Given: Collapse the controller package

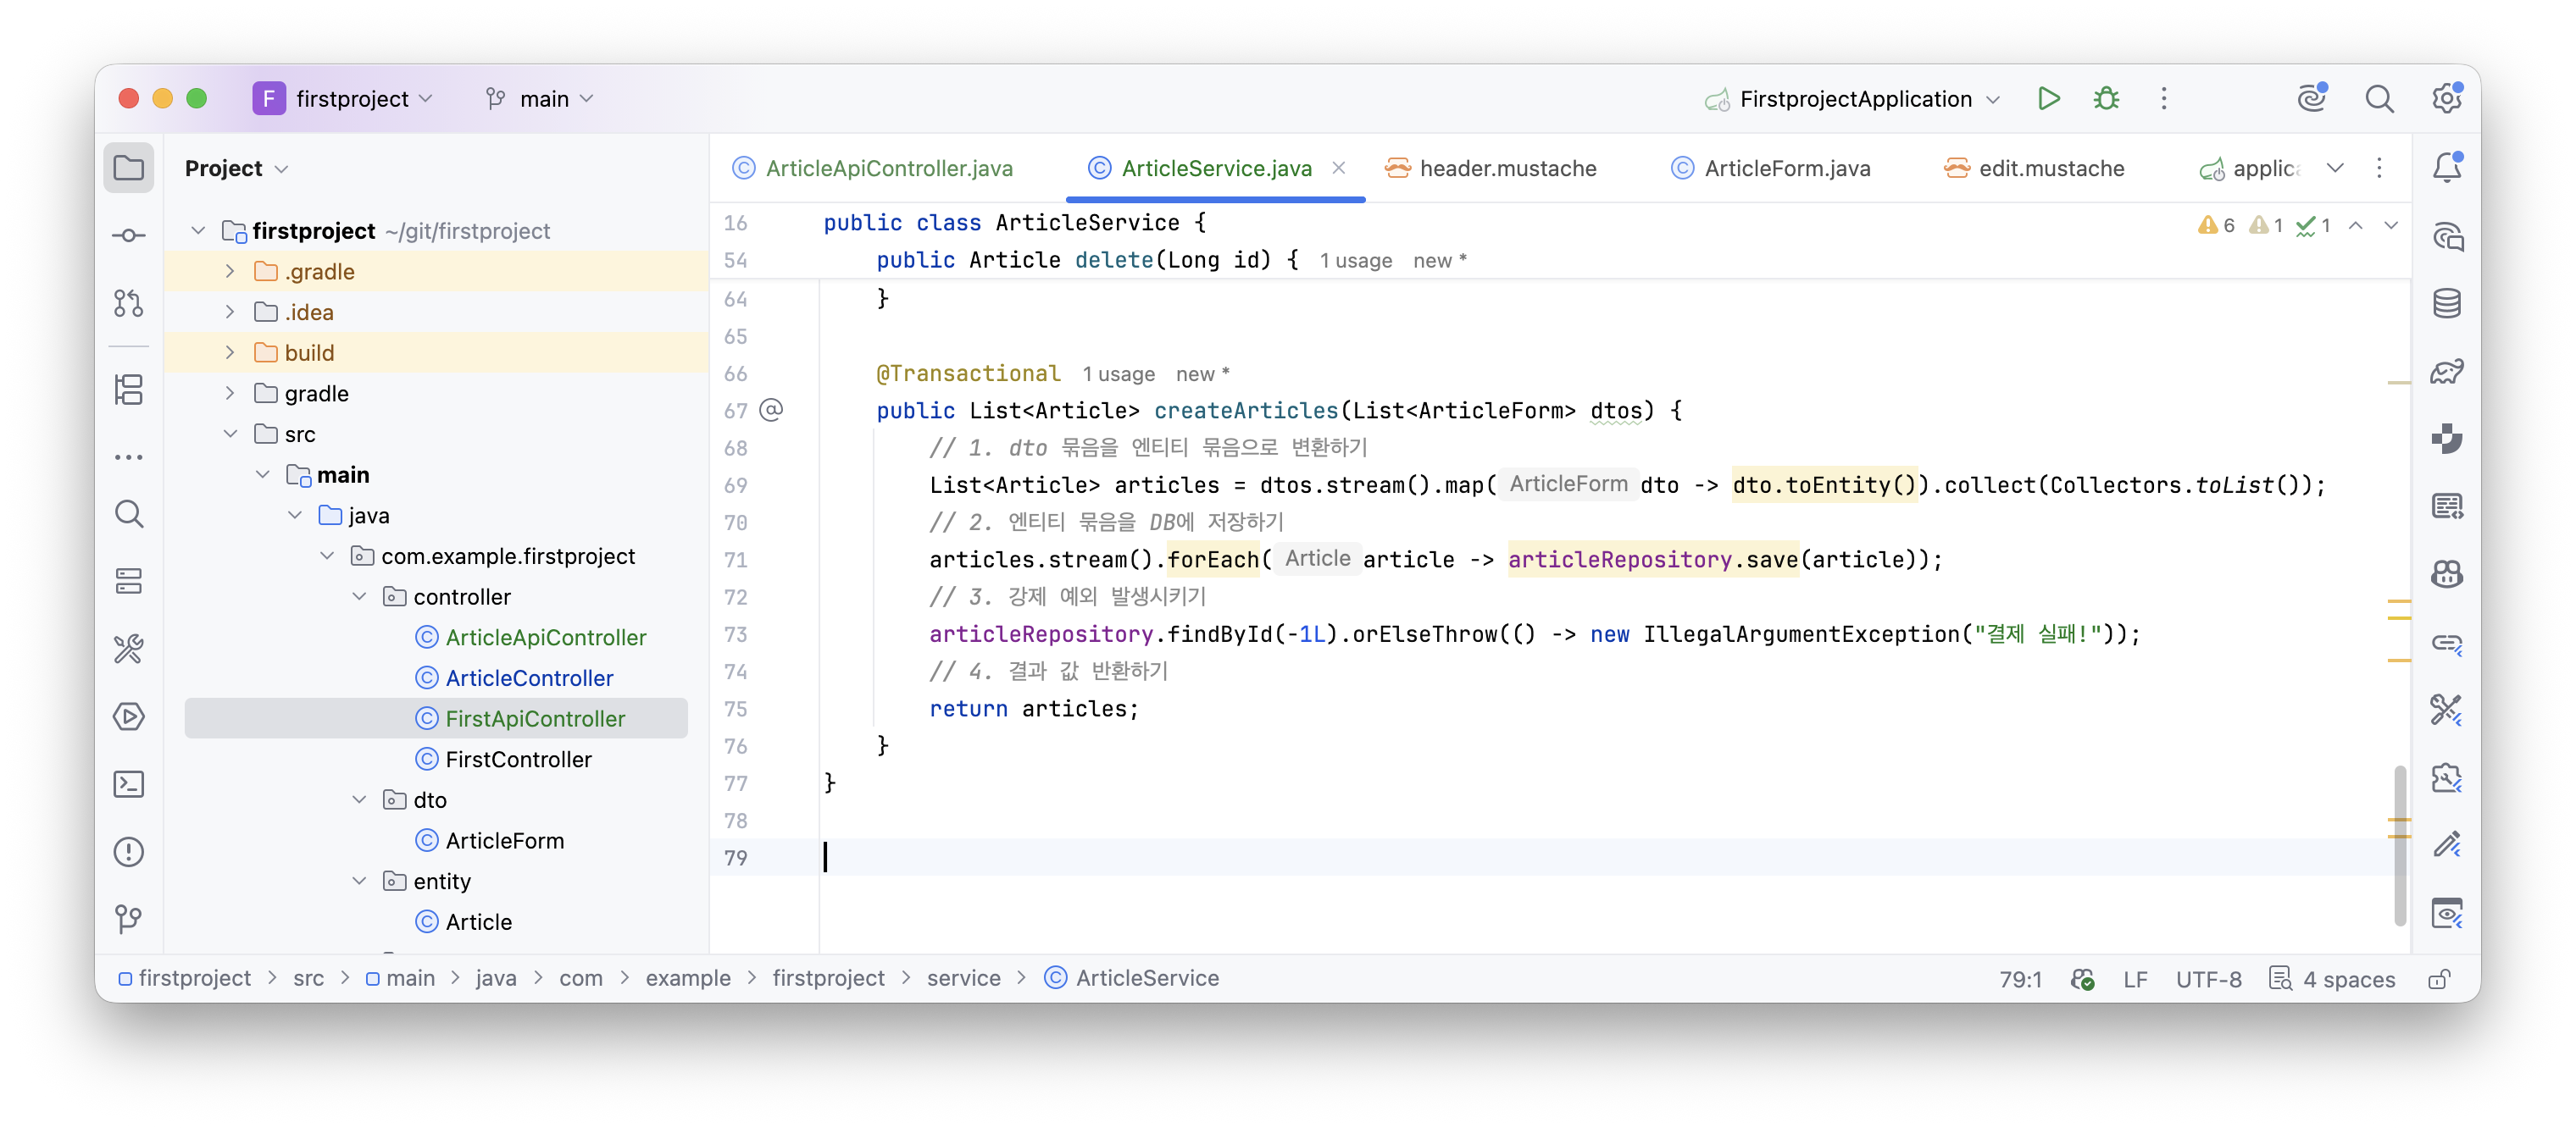Looking at the screenshot, I should point(359,596).
